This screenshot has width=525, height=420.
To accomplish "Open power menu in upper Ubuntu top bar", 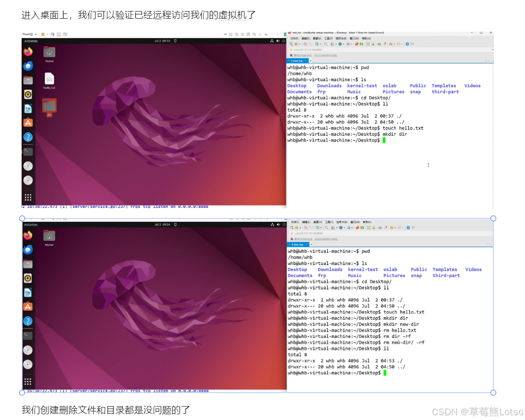I will tap(284, 41).
